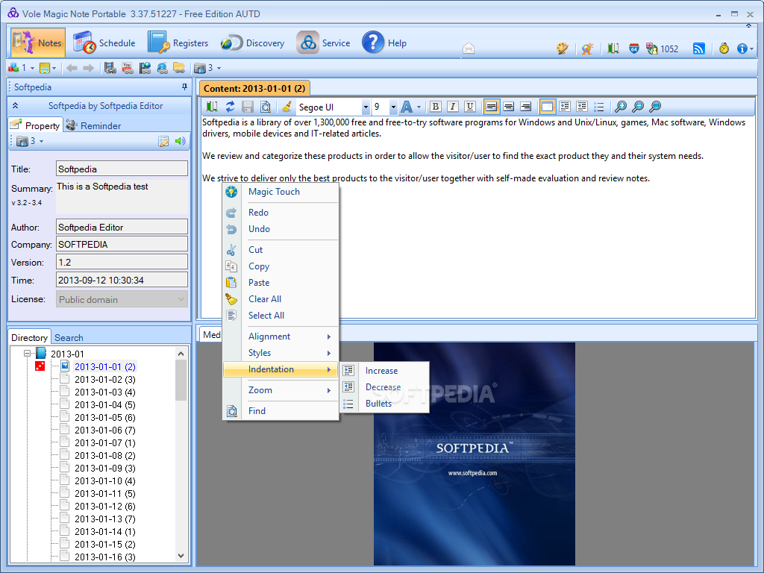Switch to the Search tab
764x573 pixels.
69,337
